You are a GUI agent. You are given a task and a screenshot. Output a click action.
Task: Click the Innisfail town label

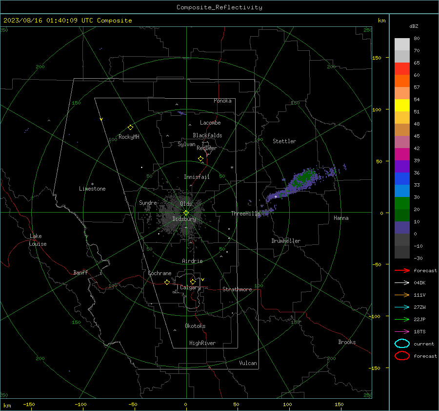197,177
